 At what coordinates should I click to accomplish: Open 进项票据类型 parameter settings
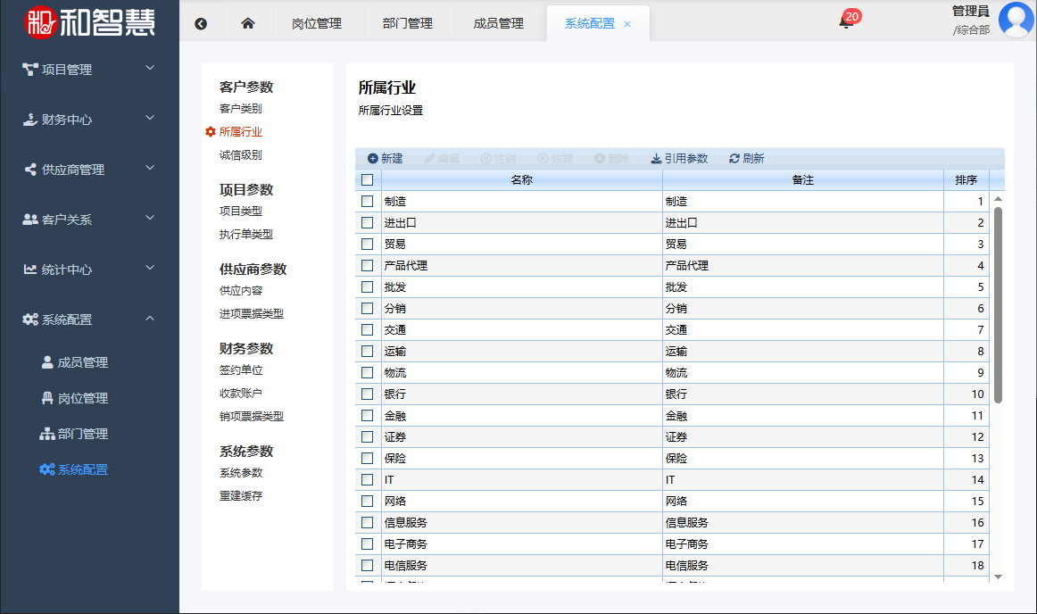[252, 313]
